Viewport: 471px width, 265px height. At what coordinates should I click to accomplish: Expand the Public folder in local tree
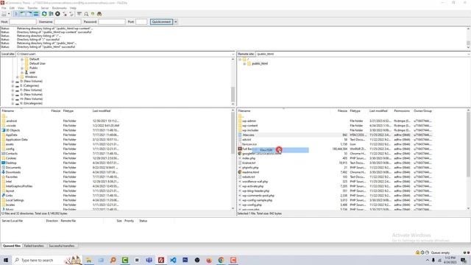pyautogui.click(x=22, y=68)
